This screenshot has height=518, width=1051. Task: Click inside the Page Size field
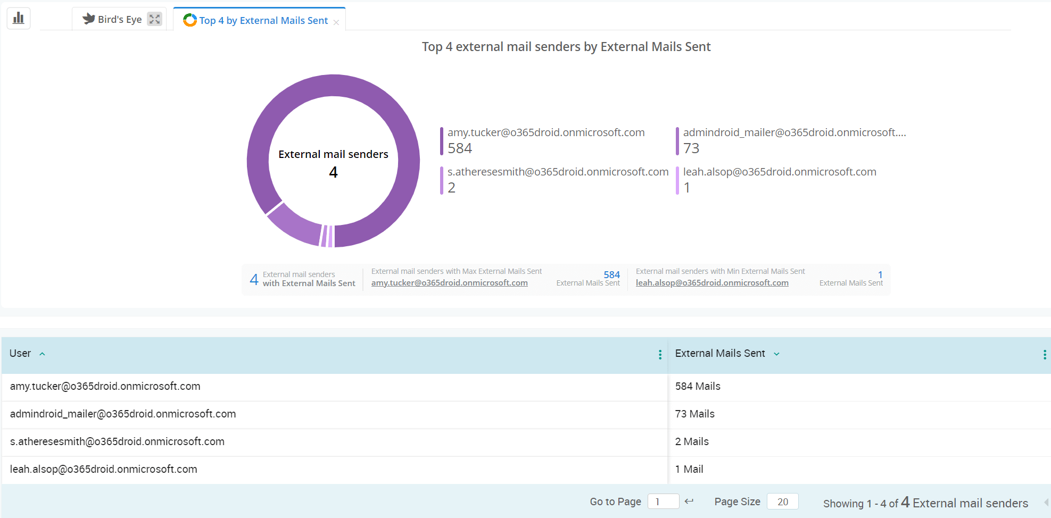(782, 501)
